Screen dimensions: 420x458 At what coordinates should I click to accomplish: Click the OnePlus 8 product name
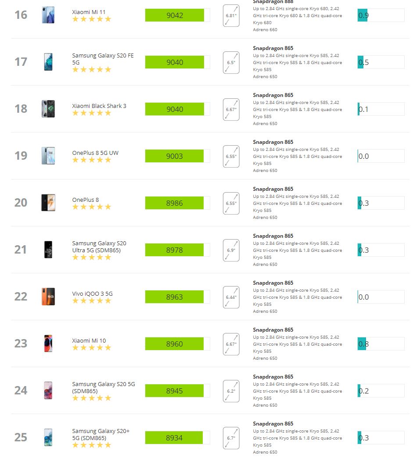[85, 200]
